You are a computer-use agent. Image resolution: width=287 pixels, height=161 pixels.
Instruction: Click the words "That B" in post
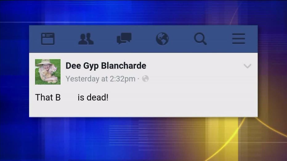[x=48, y=97]
